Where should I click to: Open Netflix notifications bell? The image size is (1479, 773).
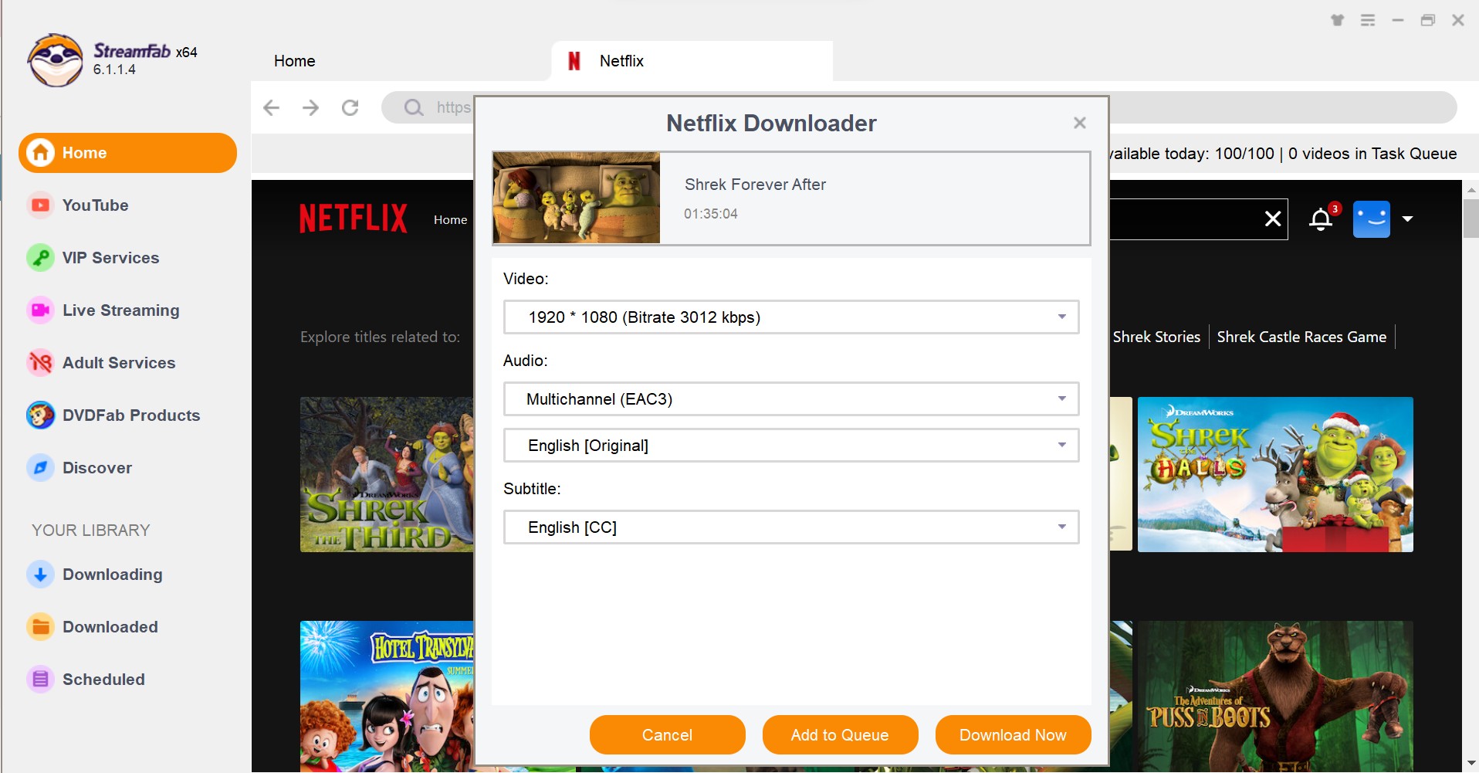tap(1321, 219)
